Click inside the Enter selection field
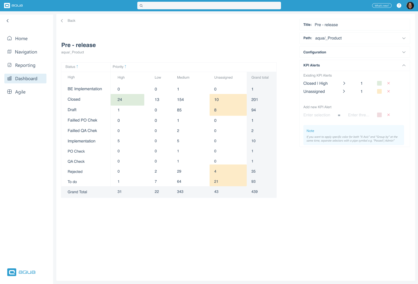Viewport: 418px width, 284px height. tap(317, 115)
